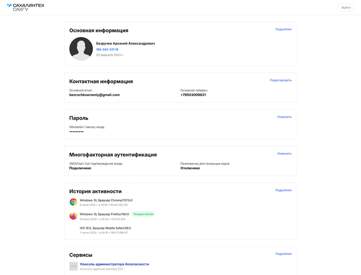Click Изменить next to Пароль
This screenshot has height=275, width=361.
coord(284,117)
